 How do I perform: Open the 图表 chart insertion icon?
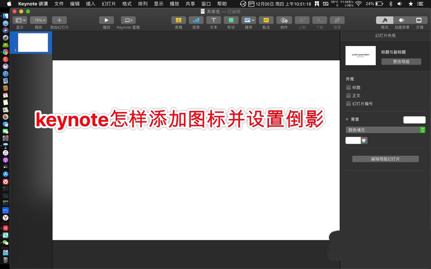[196, 20]
